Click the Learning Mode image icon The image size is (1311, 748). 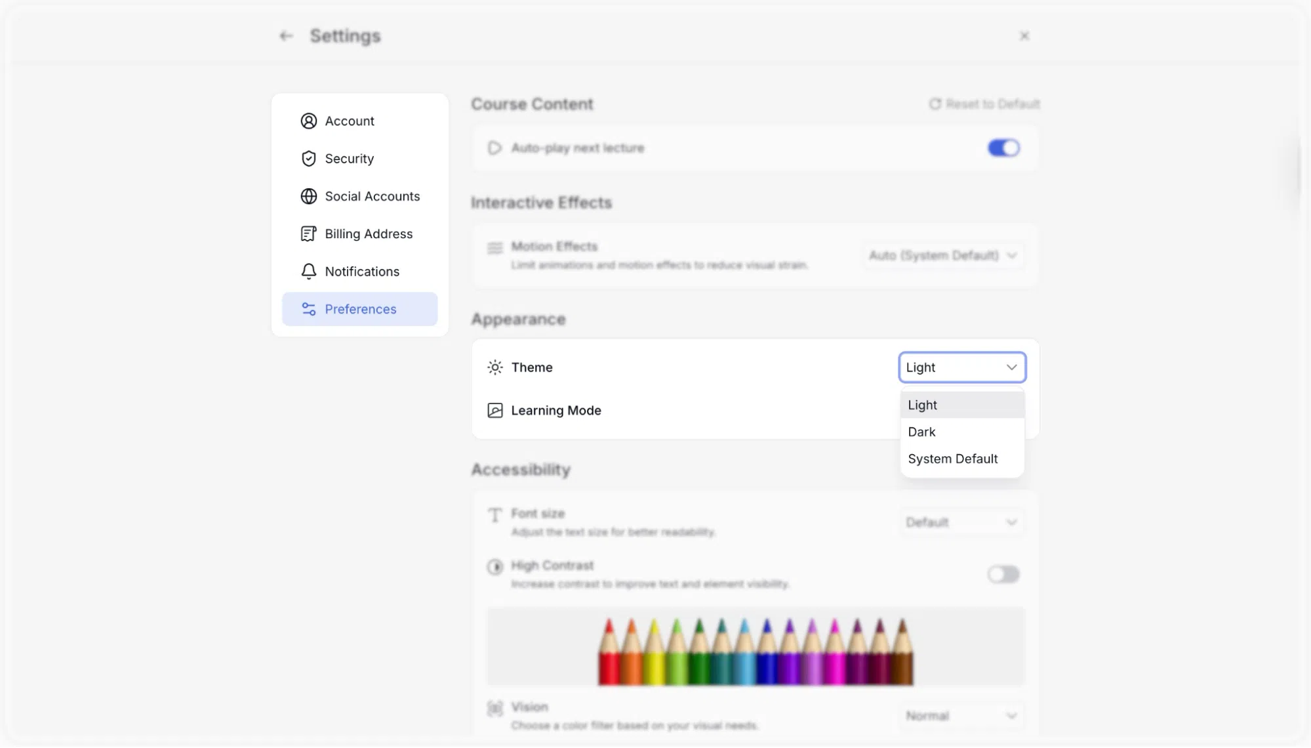pos(495,411)
